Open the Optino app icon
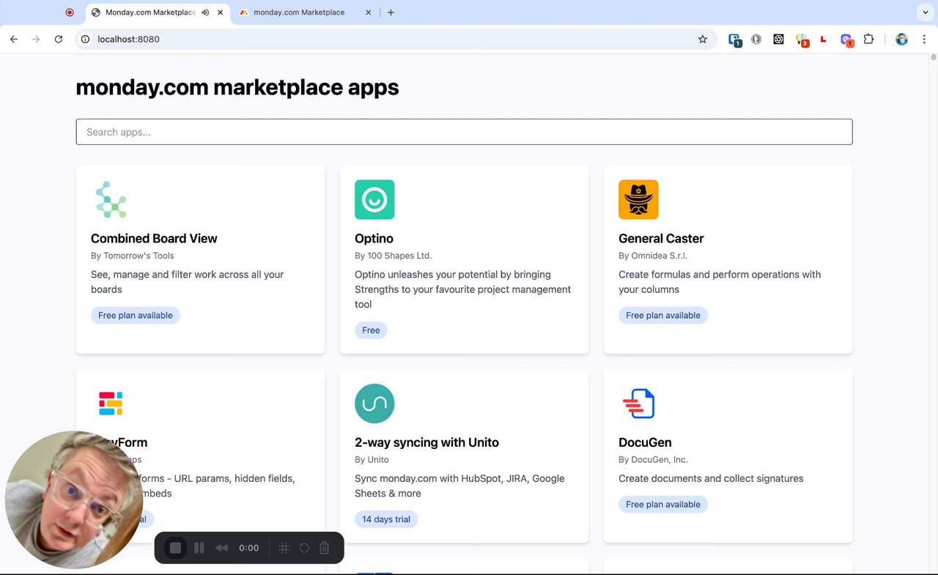 [374, 199]
